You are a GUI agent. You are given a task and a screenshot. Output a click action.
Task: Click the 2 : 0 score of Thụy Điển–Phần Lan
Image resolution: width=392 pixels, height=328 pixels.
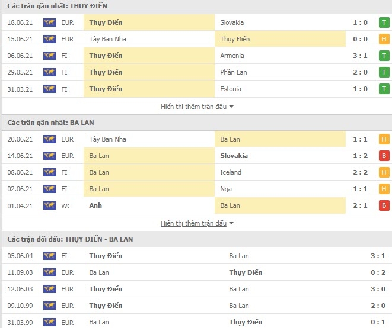pos(360,72)
